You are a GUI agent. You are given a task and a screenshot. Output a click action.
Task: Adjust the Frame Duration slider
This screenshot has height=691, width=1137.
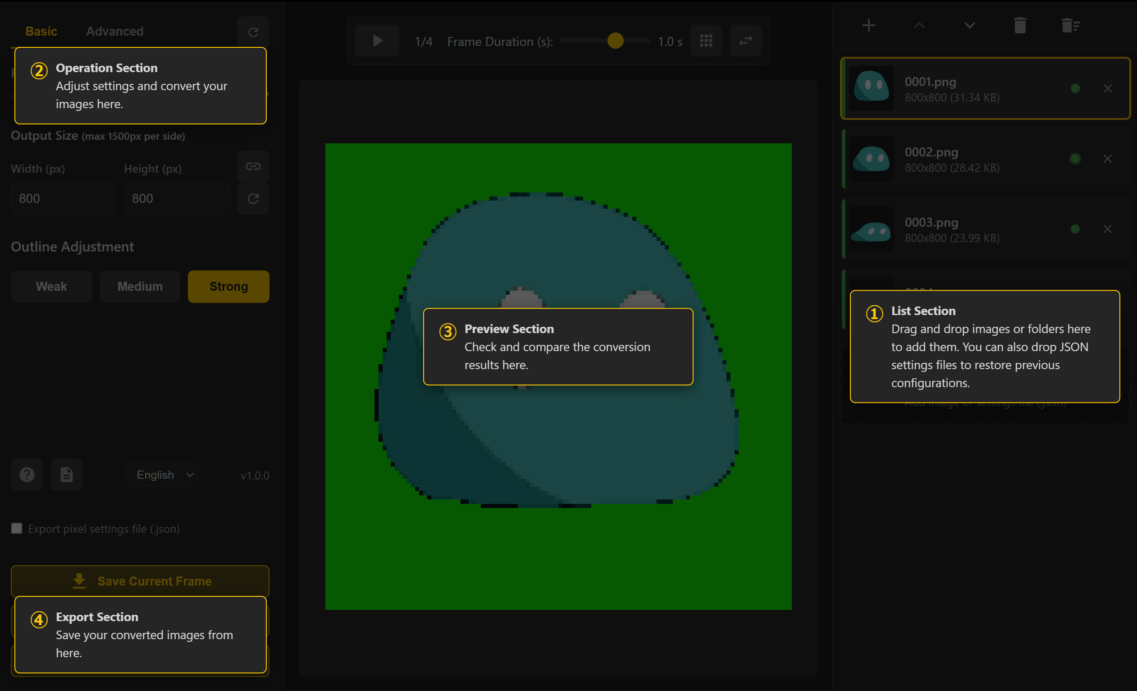pos(615,41)
